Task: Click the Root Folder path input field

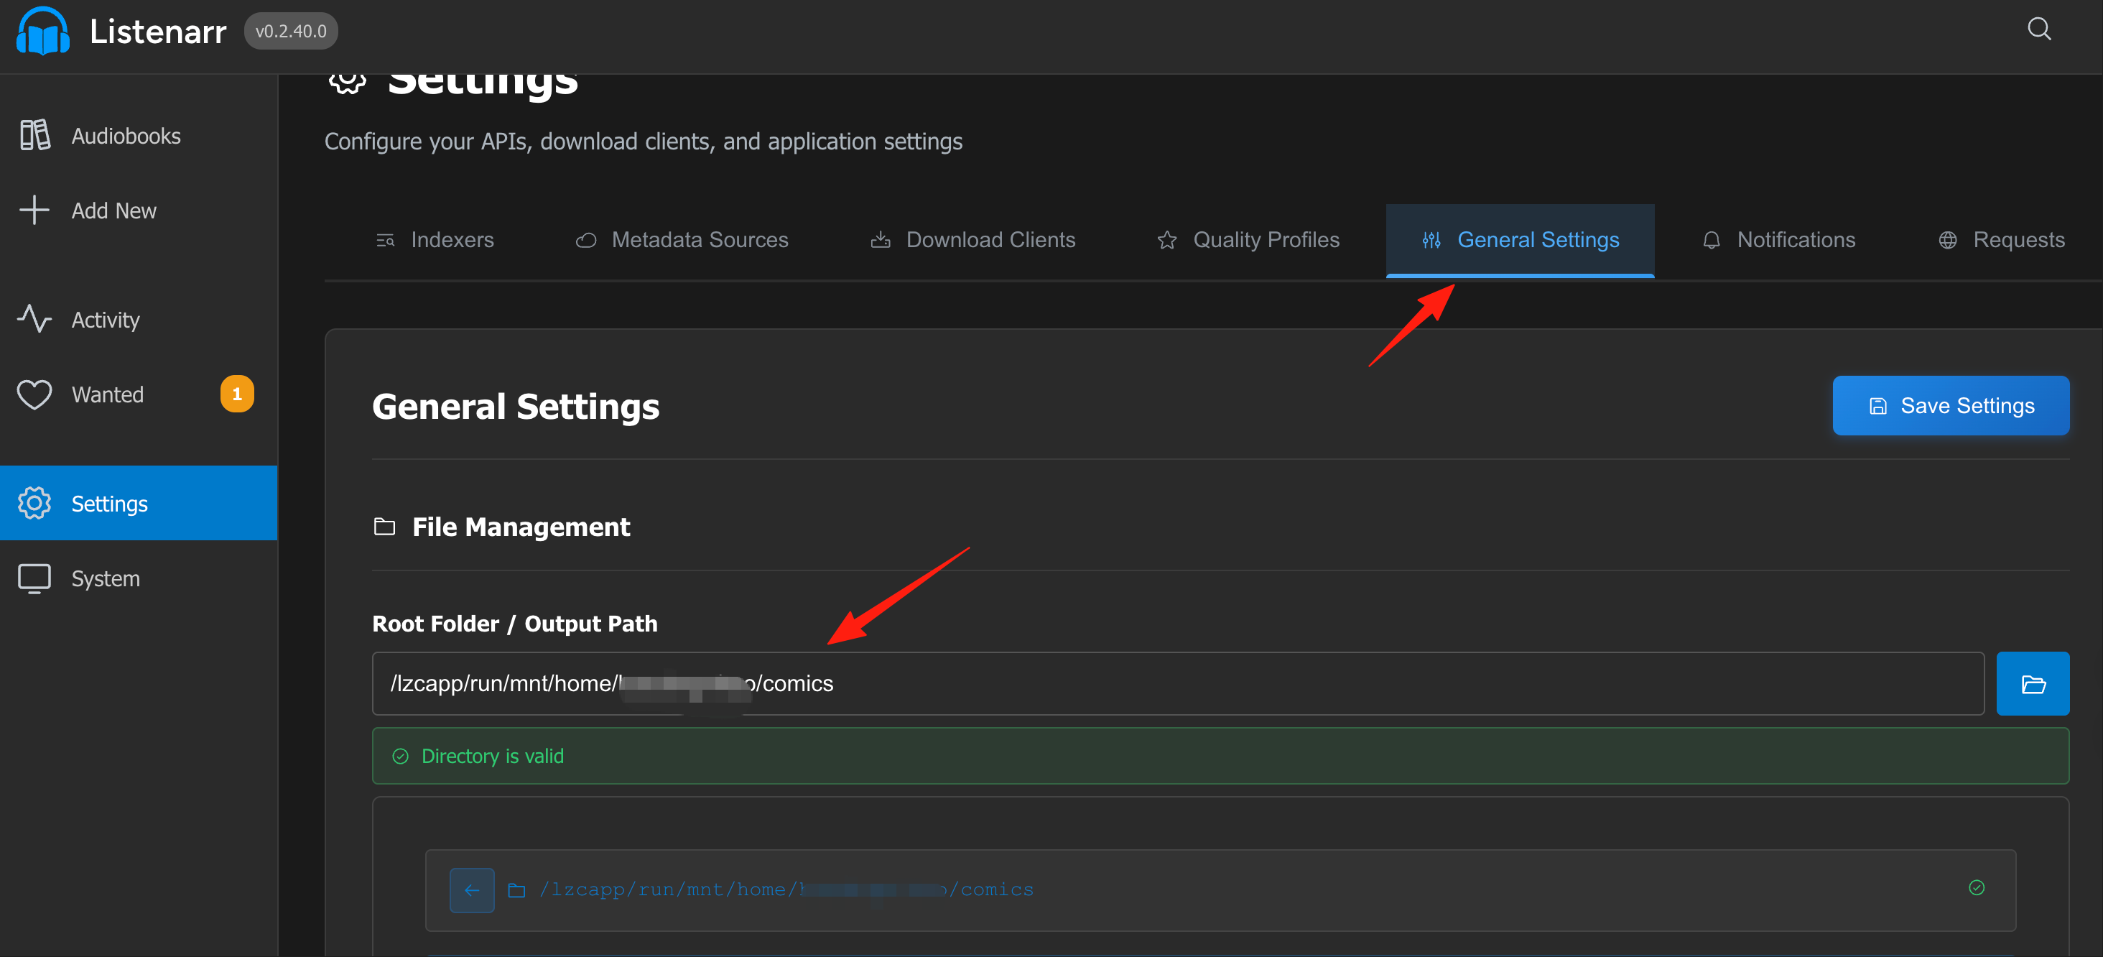Action: [x=1177, y=683]
